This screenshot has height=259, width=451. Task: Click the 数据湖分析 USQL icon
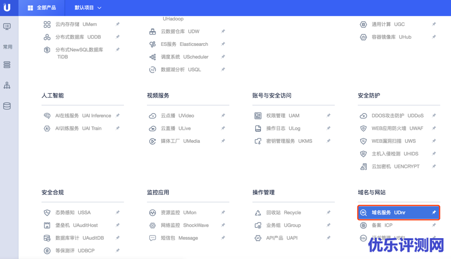point(152,69)
